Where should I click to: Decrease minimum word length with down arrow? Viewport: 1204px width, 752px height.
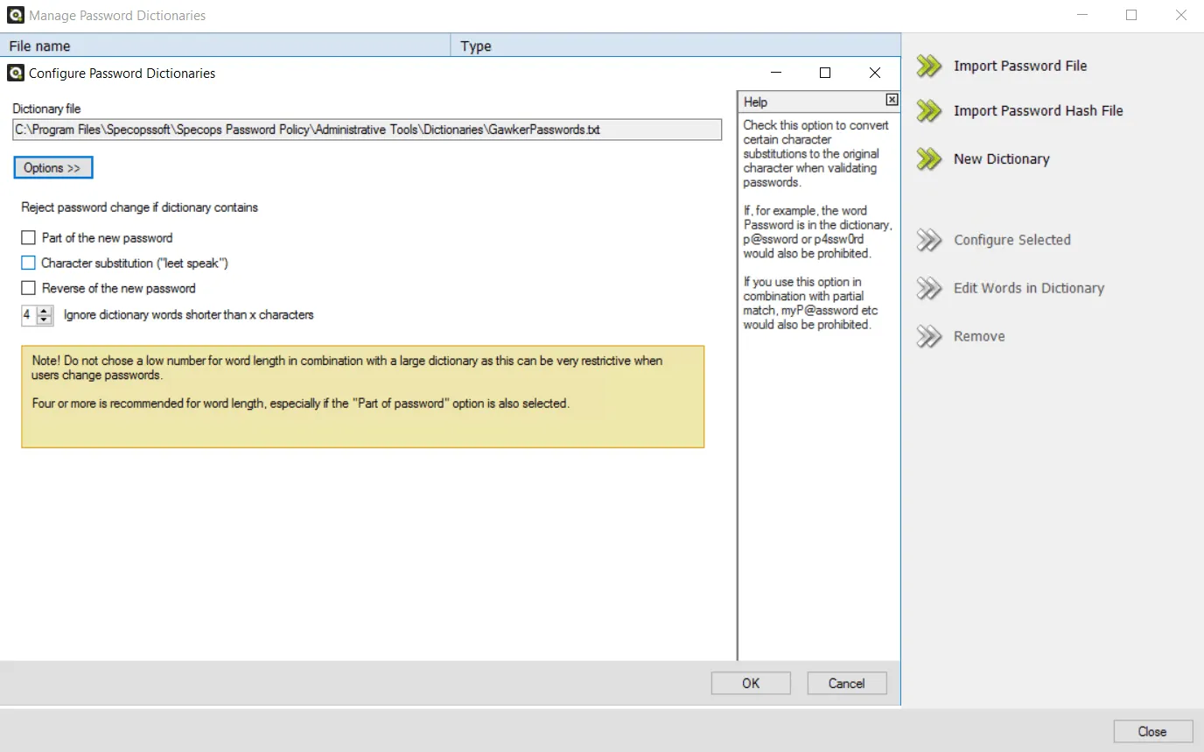pos(45,320)
